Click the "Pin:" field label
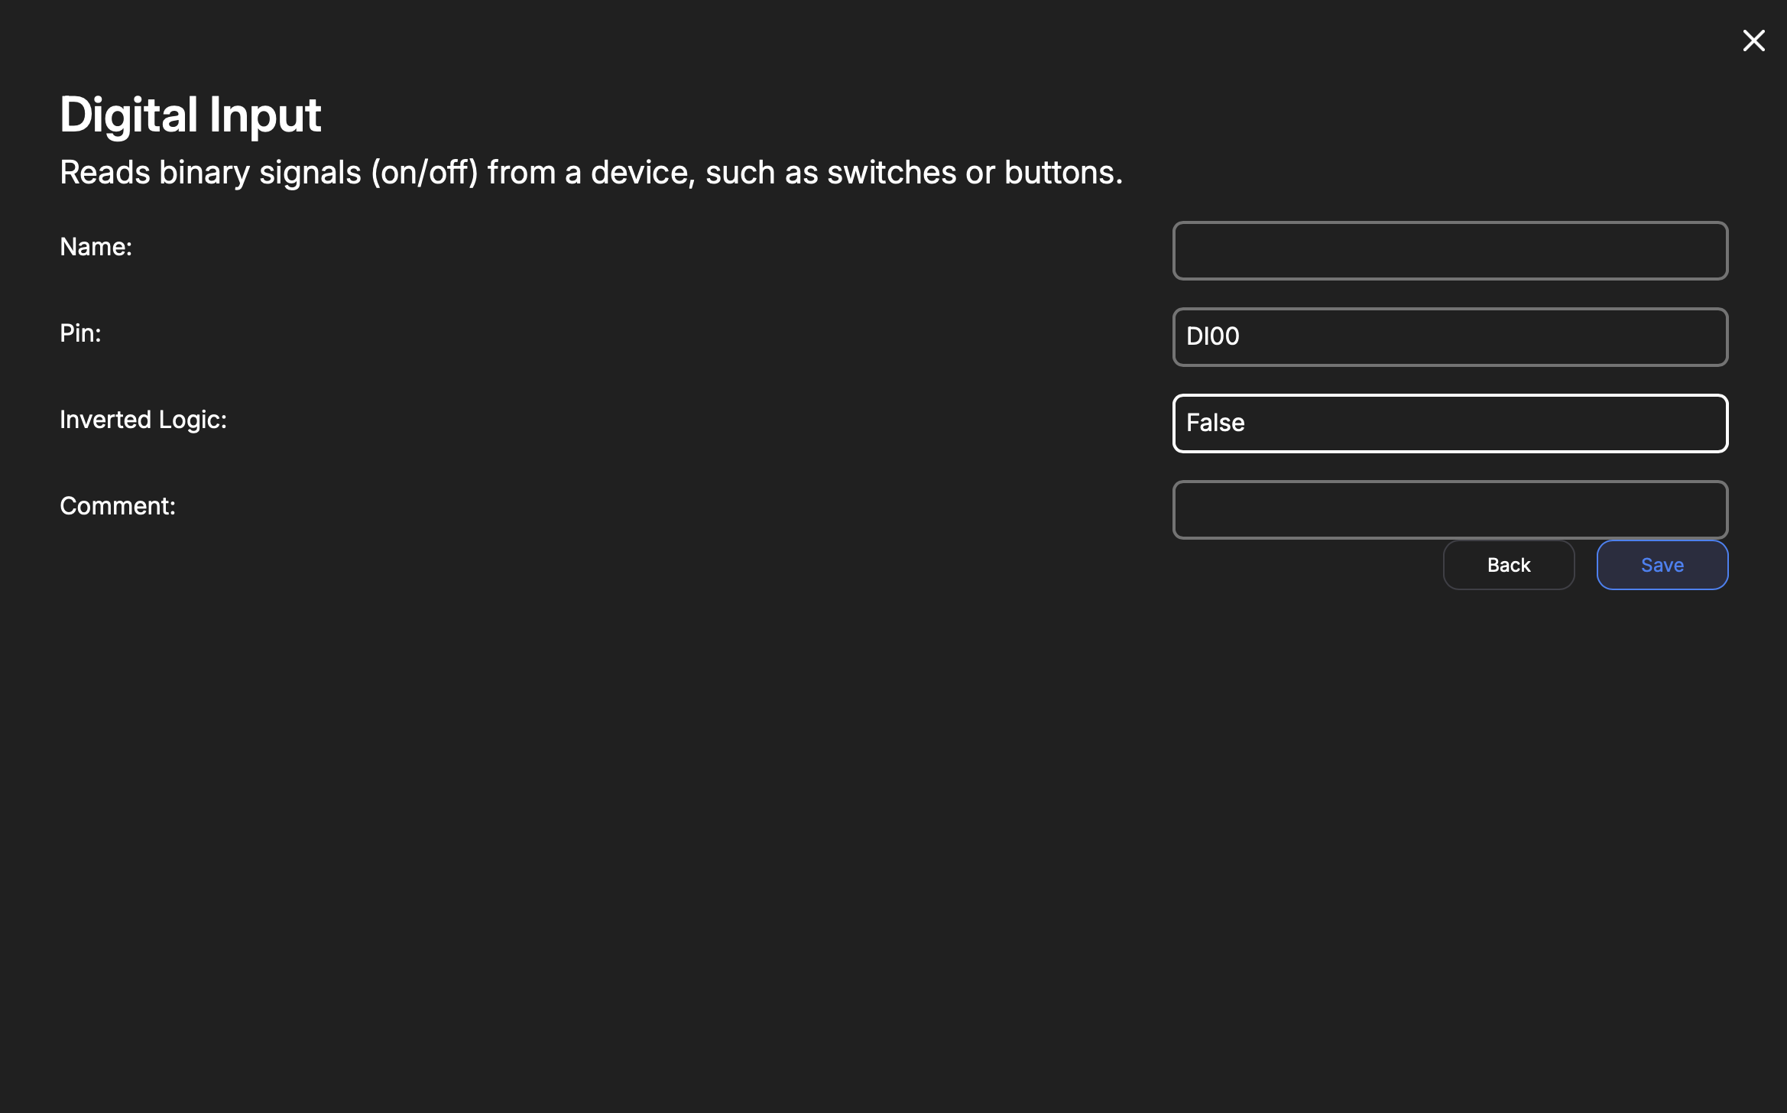Image resolution: width=1787 pixels, height=1113 pixels. click(x=80, y=333)
